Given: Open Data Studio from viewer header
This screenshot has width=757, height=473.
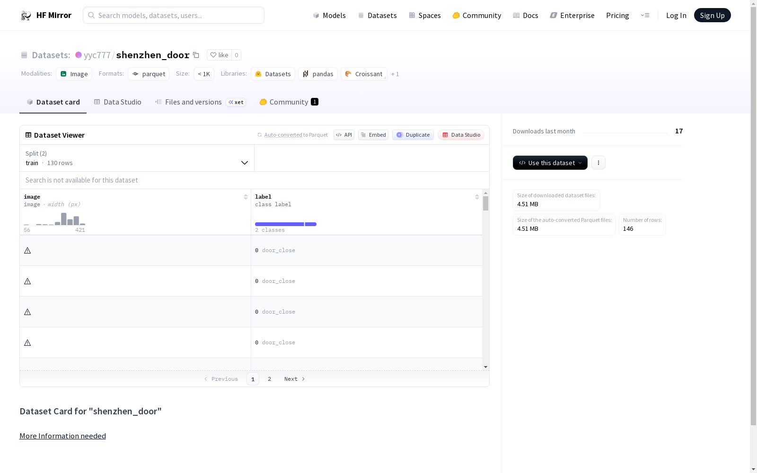Looking at the screenshot, I should (x=461, y=135).
